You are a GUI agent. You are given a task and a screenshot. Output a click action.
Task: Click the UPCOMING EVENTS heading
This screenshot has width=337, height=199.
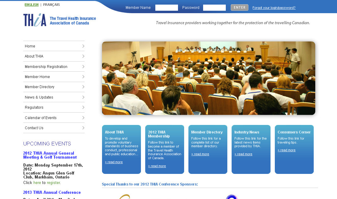[47, 144]
